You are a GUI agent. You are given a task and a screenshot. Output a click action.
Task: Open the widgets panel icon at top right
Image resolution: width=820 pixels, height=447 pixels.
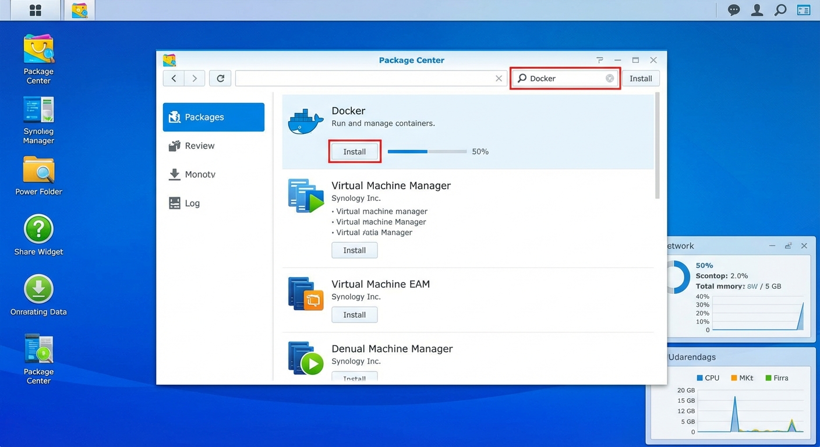click(x=803, y=10)
